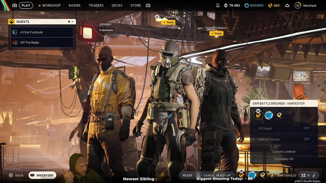The width and height of the screenshot is (326, 183).
Task: Click the round icon next to NikoStank nameplate
Action: point(162,17)
